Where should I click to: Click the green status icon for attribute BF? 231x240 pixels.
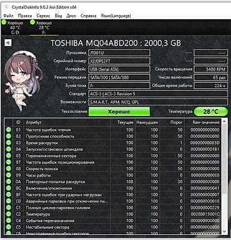click(9, 194)
